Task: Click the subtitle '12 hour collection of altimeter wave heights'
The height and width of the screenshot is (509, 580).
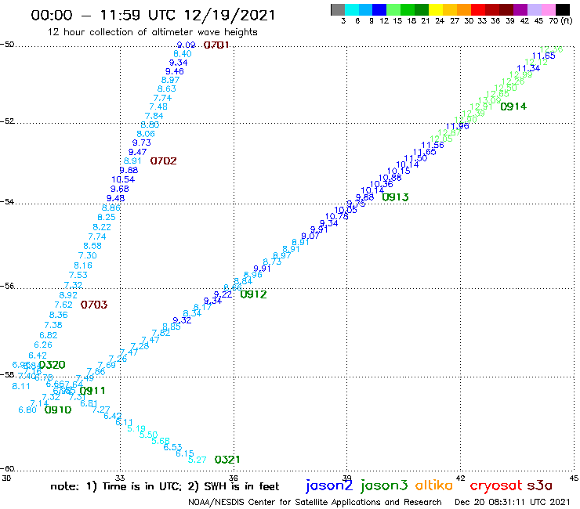Action: point(152,32)
